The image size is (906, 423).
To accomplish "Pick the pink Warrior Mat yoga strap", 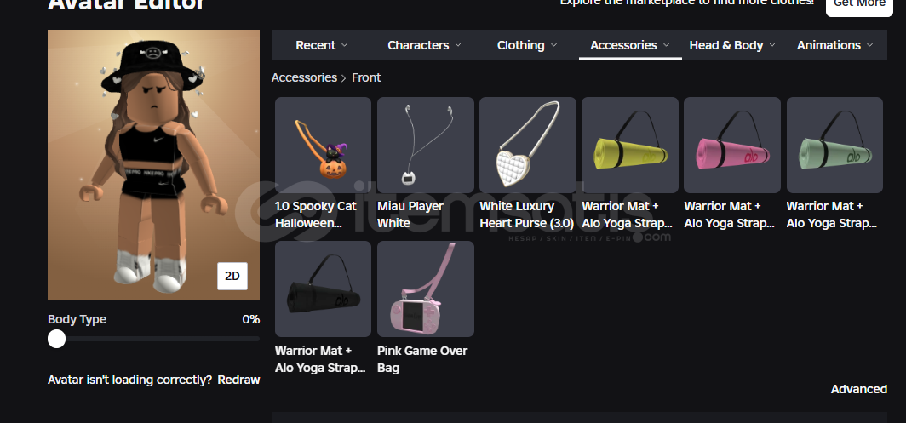I will click(732, 145).
